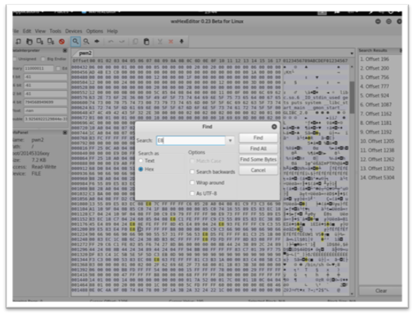414x315 pixels.
Task: Click the Go to offset arrow icon
Action: point(97,41)
